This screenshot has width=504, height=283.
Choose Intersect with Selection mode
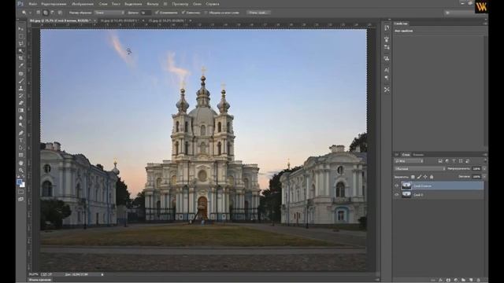point(60,13)
